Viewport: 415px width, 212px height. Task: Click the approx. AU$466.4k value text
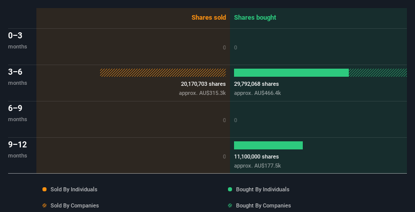pos(257,93)
